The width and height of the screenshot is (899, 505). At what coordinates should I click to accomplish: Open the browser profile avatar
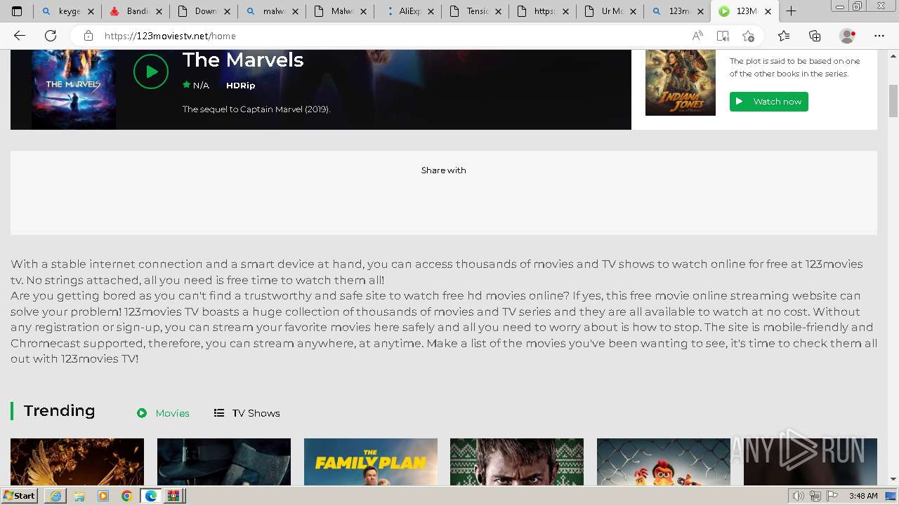point(848,36)
